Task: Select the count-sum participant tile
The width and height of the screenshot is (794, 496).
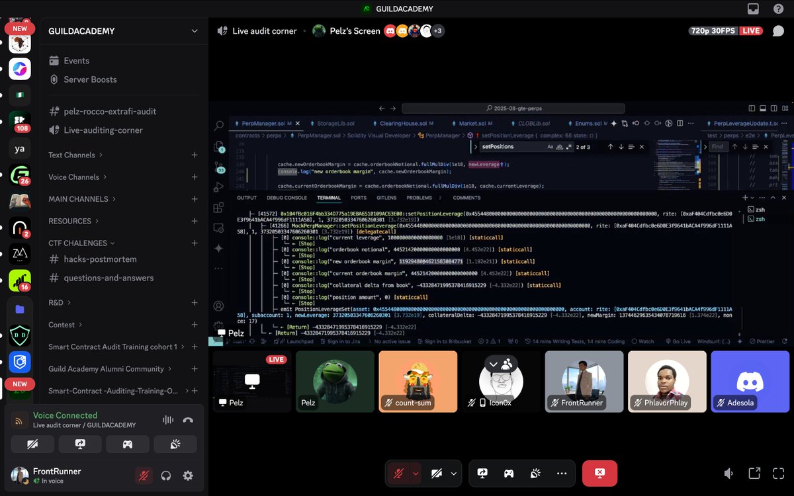Action: pyautogui.click(x=418, y=382)
